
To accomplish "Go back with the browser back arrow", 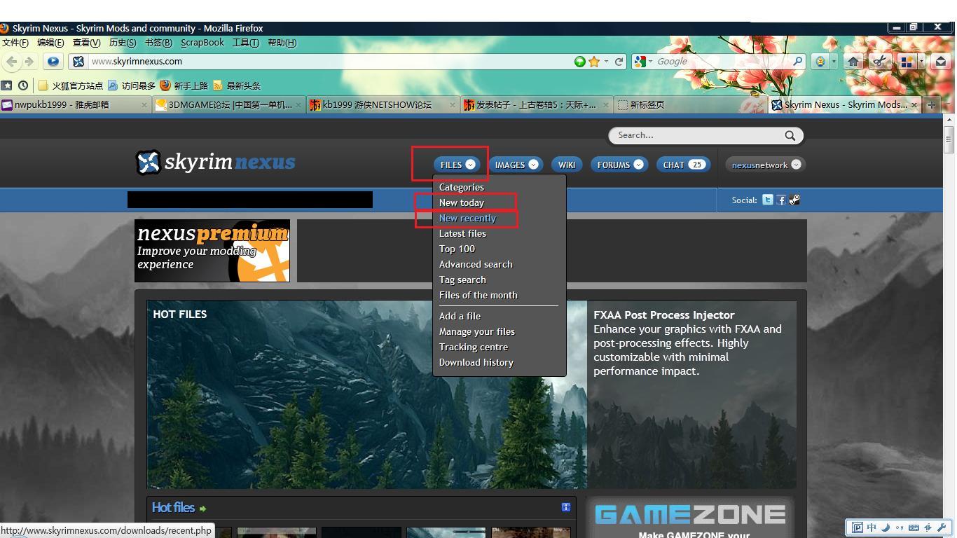I will pyautogui.click(x=11, y=62).
